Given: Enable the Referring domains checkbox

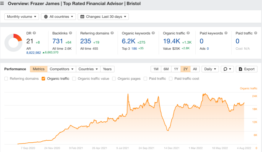Looking at the screenshot, I should [x=6, y=78].
